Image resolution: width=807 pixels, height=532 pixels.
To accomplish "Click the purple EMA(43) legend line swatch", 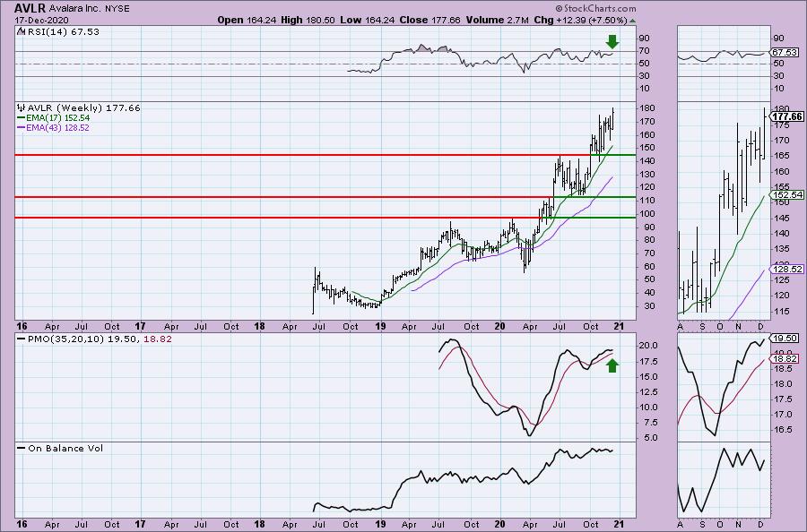I will [x=22, y=127].
